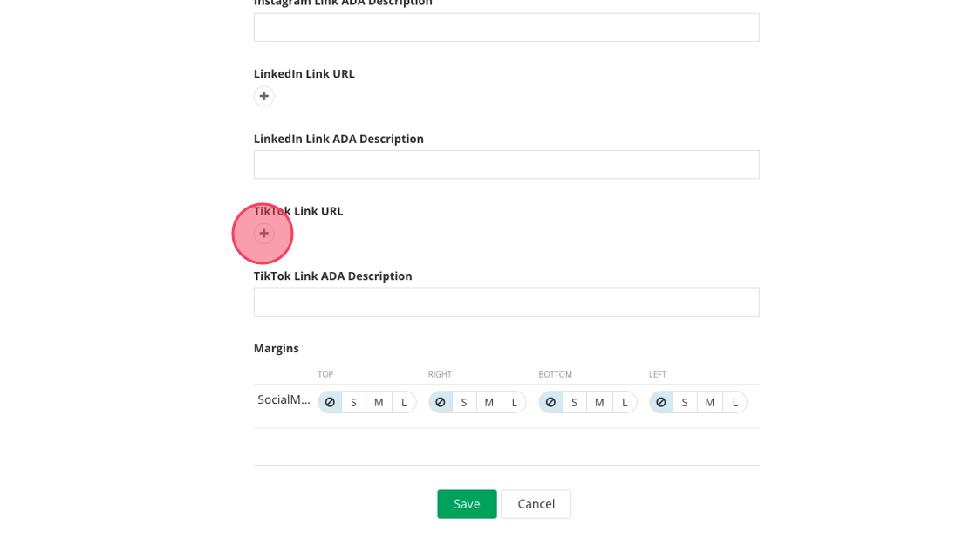Click the green Save button
This screenshot has height=545, width=977.
(467, 504)
